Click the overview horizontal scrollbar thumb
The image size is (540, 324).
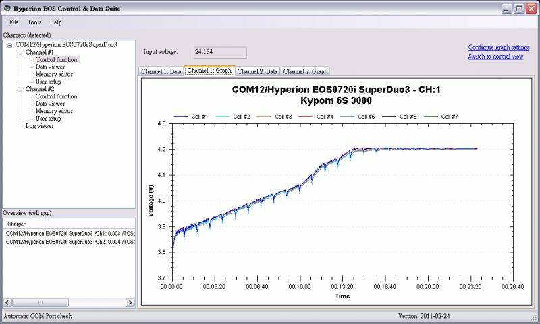[x=40, y=302]
